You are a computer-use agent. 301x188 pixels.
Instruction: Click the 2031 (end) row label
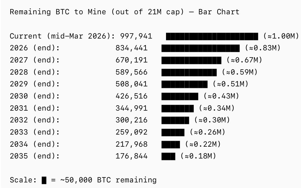tap(34, 108)
